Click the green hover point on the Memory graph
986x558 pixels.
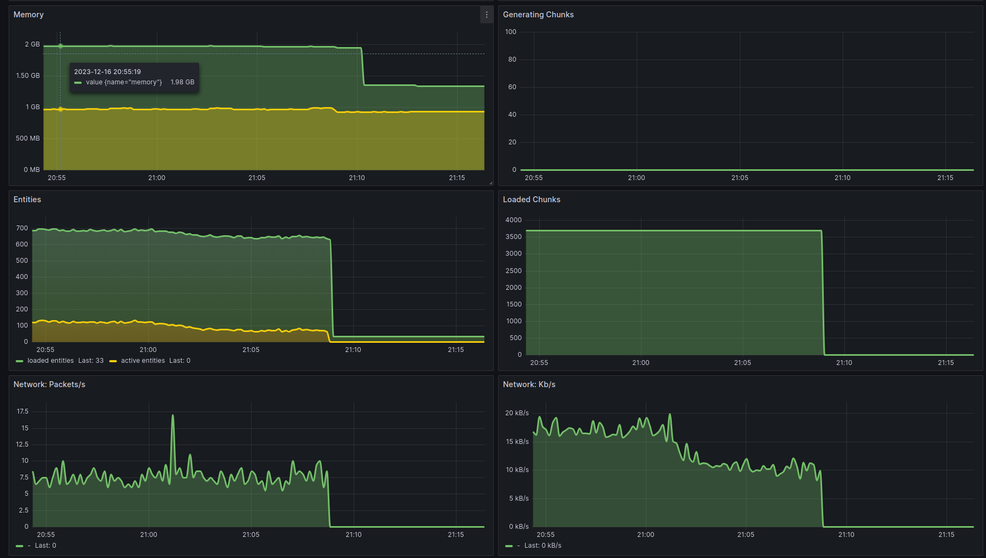coord(61,46)
